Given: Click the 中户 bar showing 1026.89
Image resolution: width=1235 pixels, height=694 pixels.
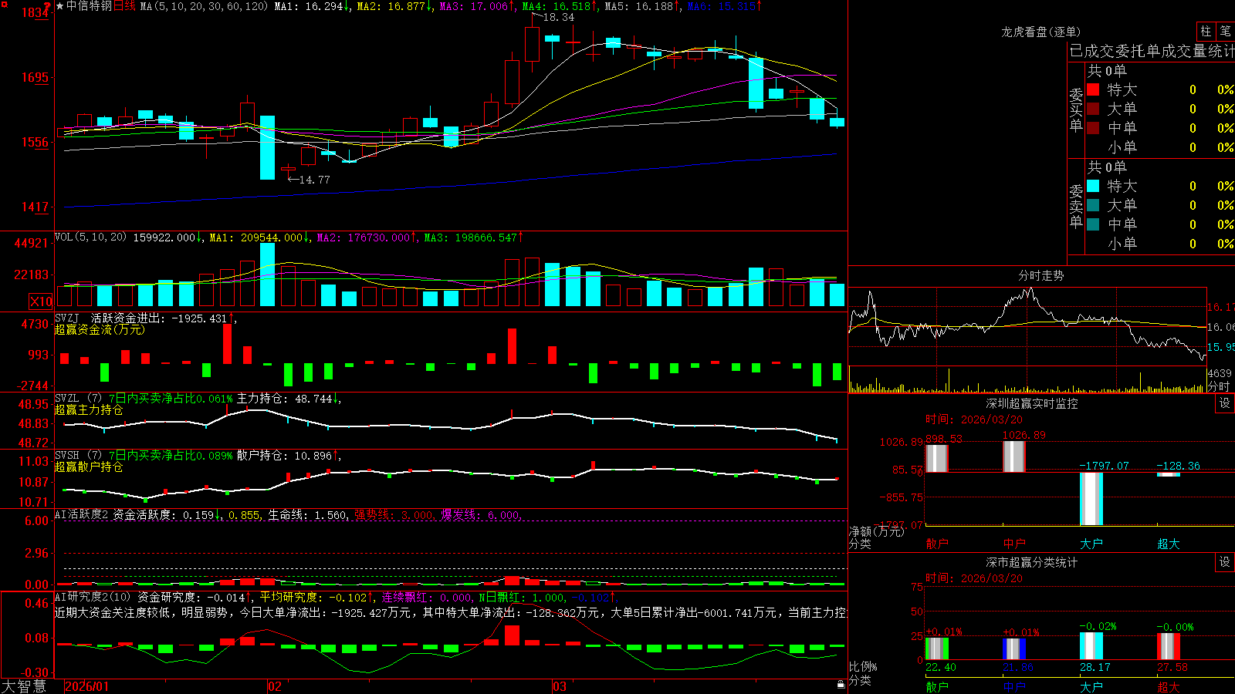Looking at the screenshot, I should [x=1014, y=456].
